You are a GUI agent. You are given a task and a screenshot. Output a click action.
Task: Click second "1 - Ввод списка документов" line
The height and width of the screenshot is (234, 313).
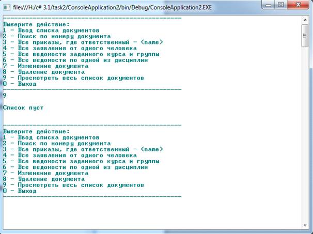pyautogui.click(x=51, y=137)
